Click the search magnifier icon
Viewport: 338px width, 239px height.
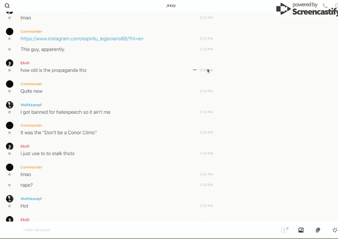pos(7,6)
